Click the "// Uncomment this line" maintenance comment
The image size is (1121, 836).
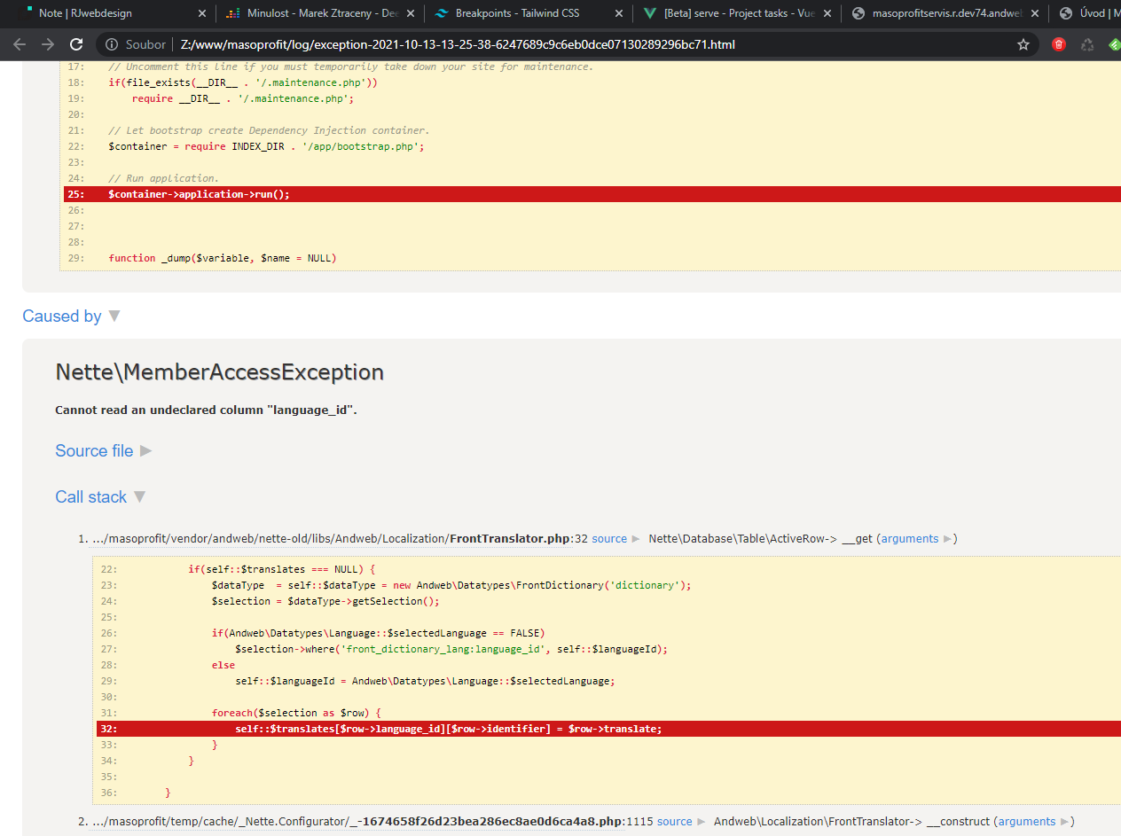[x=351, y=66]
